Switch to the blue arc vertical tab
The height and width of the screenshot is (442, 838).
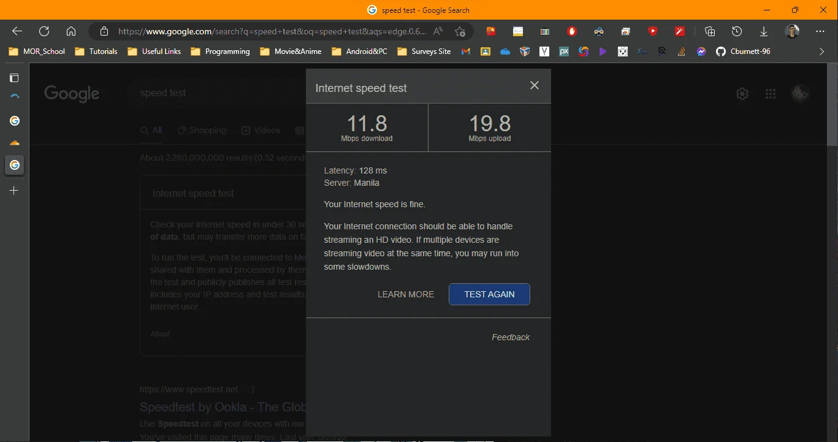14,96
